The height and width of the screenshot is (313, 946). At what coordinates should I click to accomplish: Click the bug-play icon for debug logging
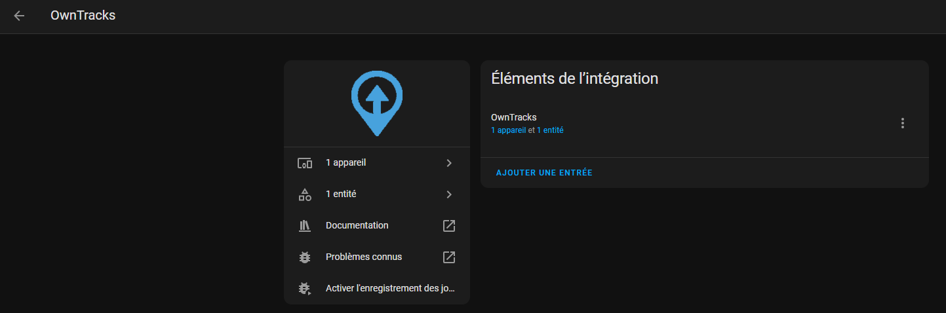pos(304,289)
